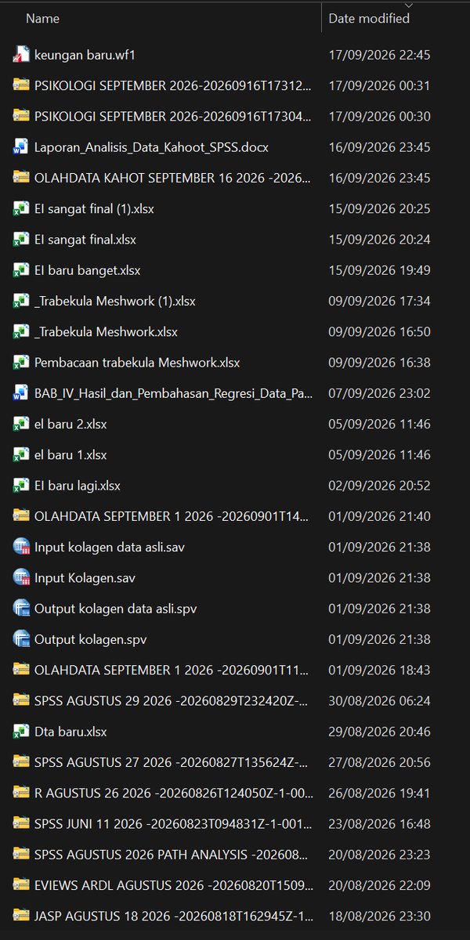Select the 'SPSS AGUSTUS 27 2026' archive name
Viewport: 470px width, 940px height.
(x=172, y=762)
